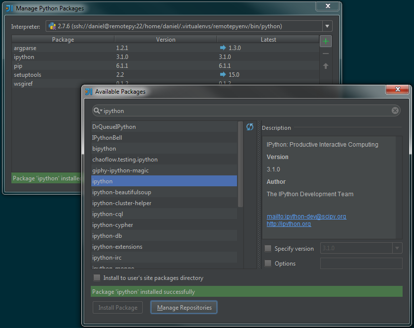The image size is (414, 328).
Task: Select the setuptools row in installed packages
Action: [x=166, y=75]
